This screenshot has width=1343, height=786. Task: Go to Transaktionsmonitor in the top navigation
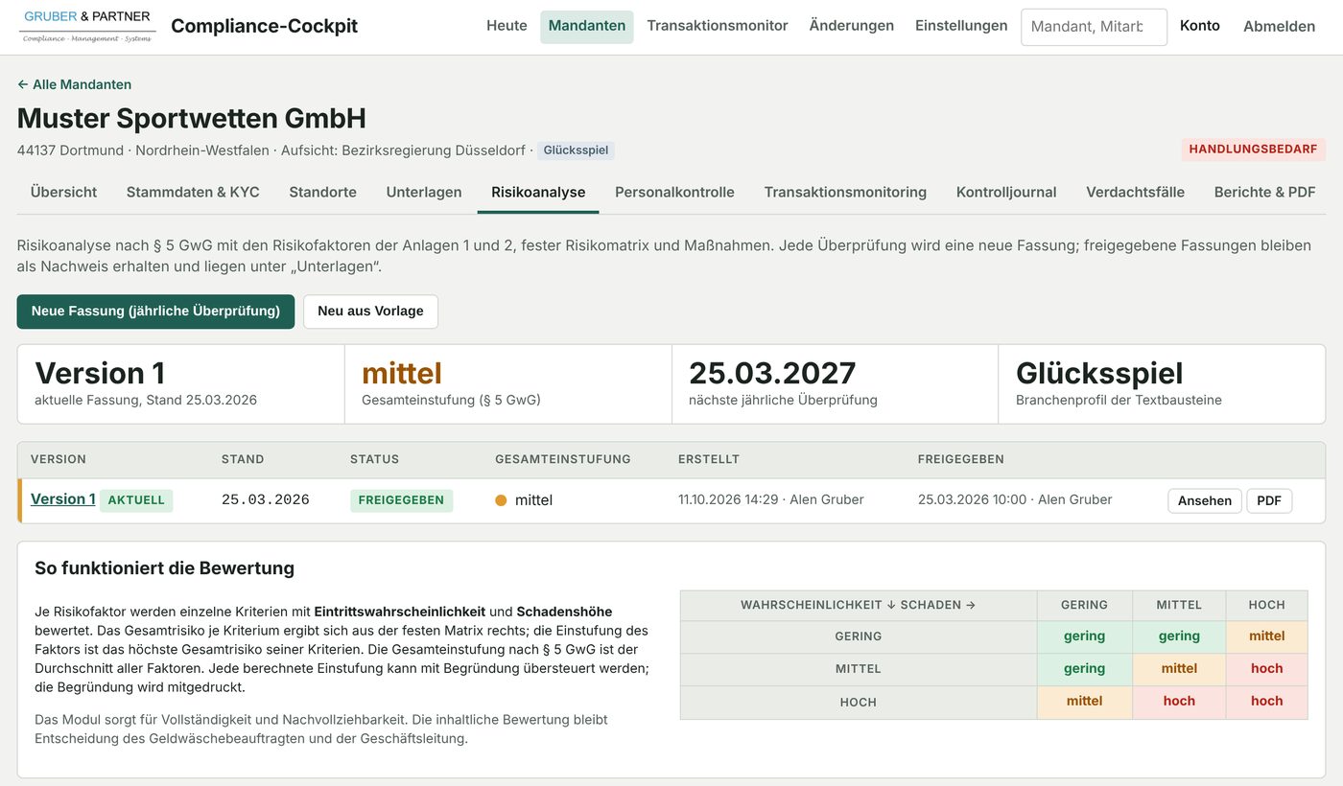click(718, 26)
